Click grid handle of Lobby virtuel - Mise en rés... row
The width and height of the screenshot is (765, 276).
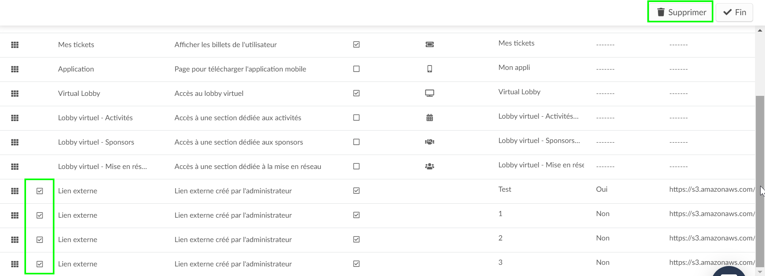click(15, 167)
